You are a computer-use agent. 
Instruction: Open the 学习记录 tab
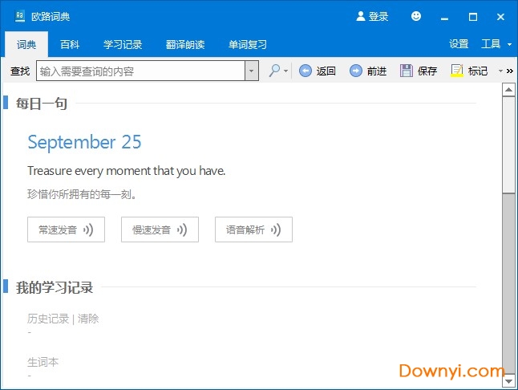click(x=123, y=44)
